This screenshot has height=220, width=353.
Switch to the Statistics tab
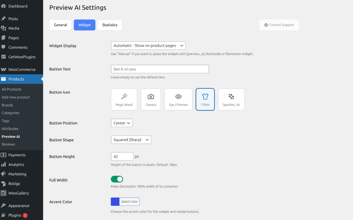tap(110, 25)
